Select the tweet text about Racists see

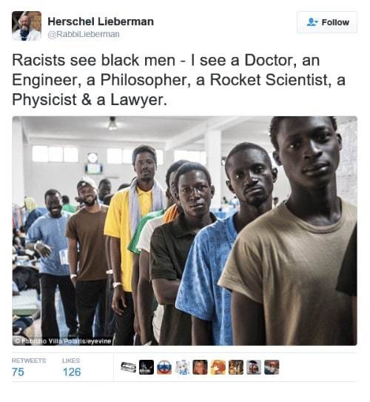(x=179, y=80)
